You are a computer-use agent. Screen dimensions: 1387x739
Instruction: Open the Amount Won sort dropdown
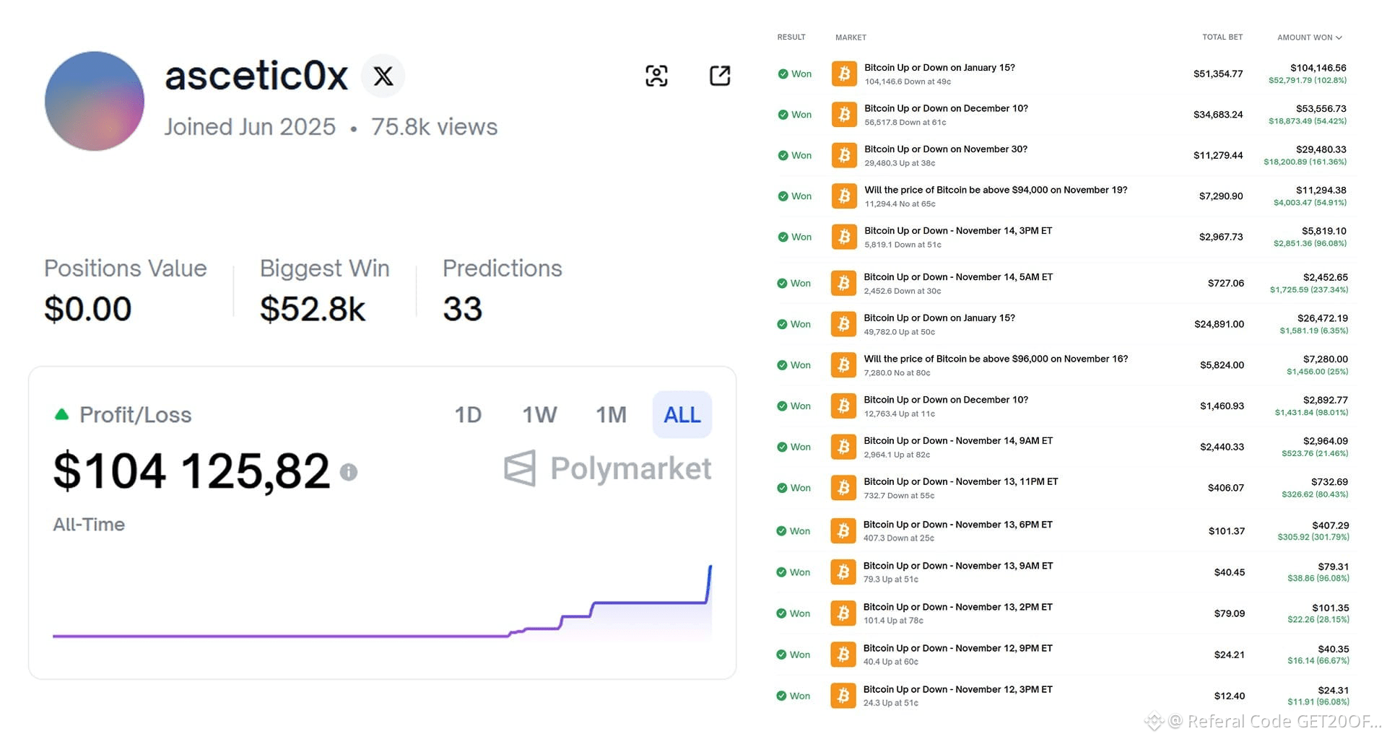click(x=1309, y=37)
